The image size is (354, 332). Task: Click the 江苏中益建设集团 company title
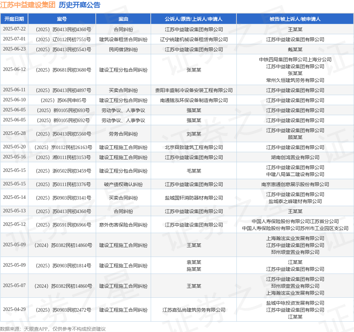pos(28,5)
